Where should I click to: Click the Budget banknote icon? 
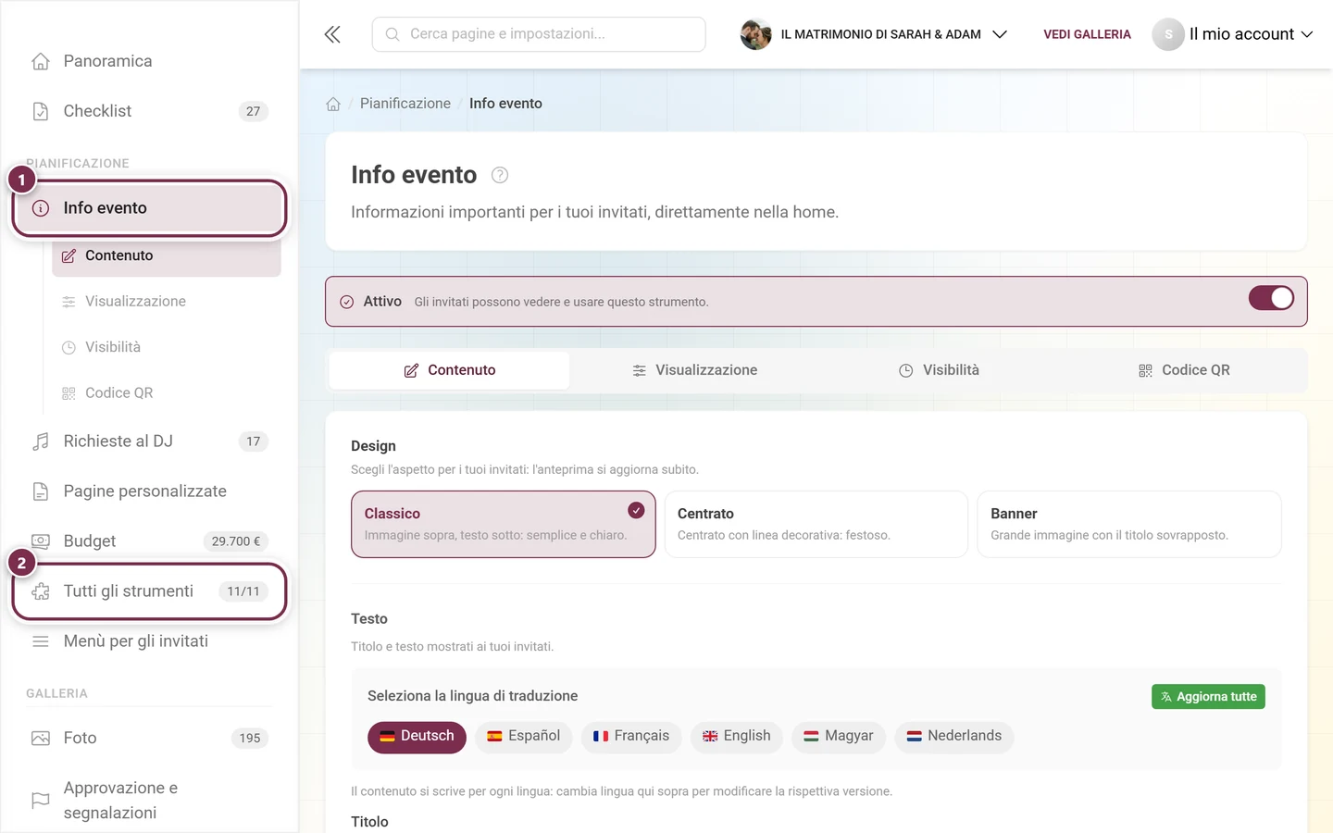pos(41,541)
